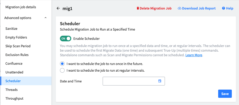Follow the Learn More link

[x=194, y=55]
